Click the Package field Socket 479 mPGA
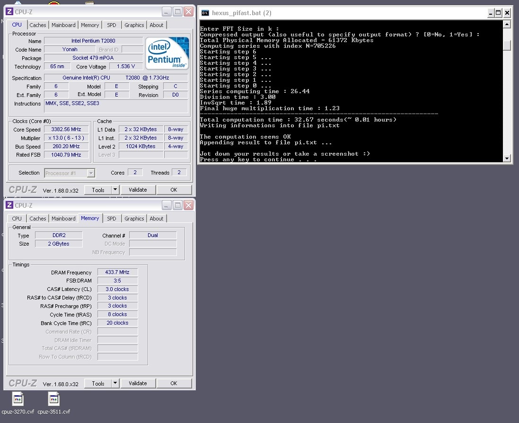The width and height of the screenshot is (519, 423). [93, 58]
